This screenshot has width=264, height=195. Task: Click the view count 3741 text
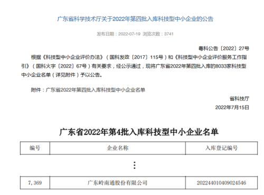click(168, 34)
